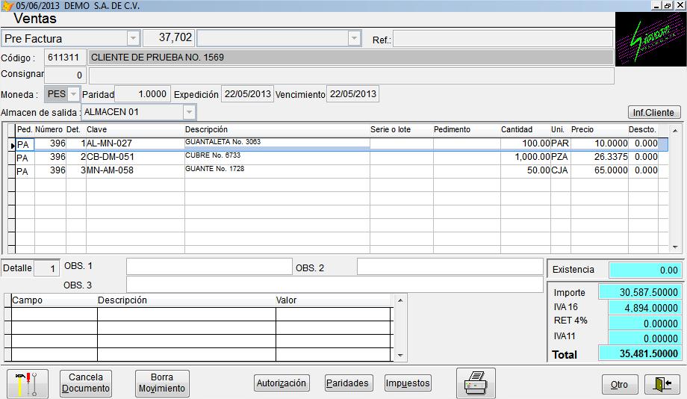The width and height of the screenshot is (687, 399).
Task: Click the Serie o lote column header
Action: click(401, 130)
